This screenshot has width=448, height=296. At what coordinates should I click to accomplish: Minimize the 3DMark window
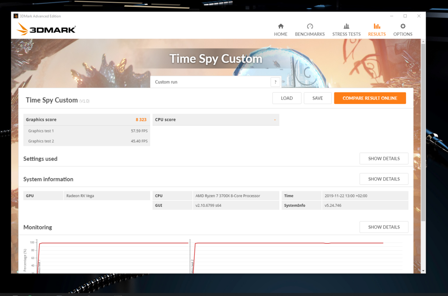pos(392,16)
